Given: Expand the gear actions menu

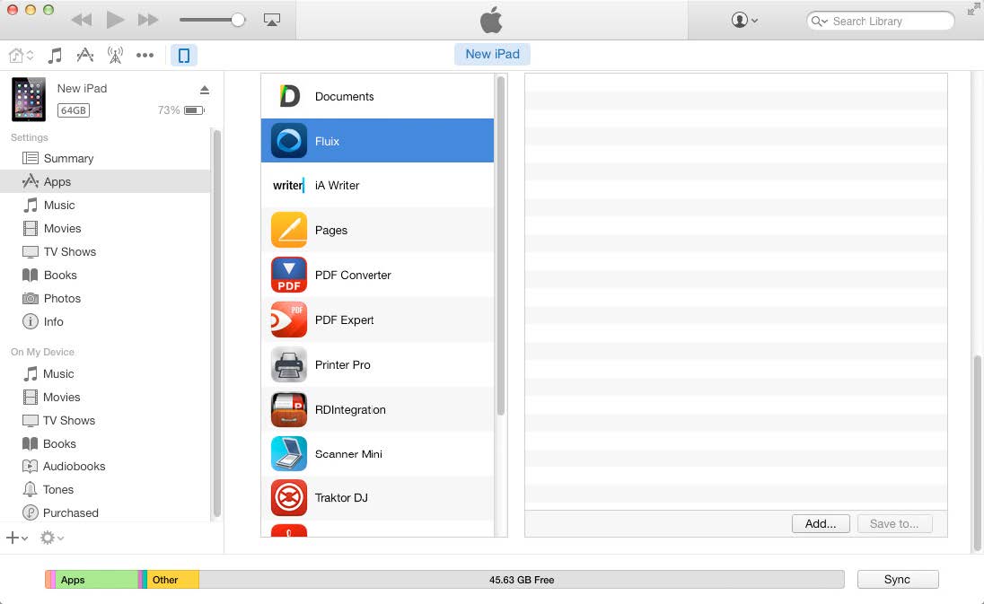Looking at the screenshot, I should click(51, 538).
